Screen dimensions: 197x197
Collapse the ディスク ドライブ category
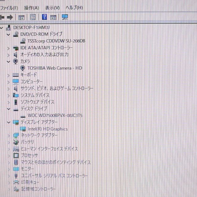pos(9,109)
